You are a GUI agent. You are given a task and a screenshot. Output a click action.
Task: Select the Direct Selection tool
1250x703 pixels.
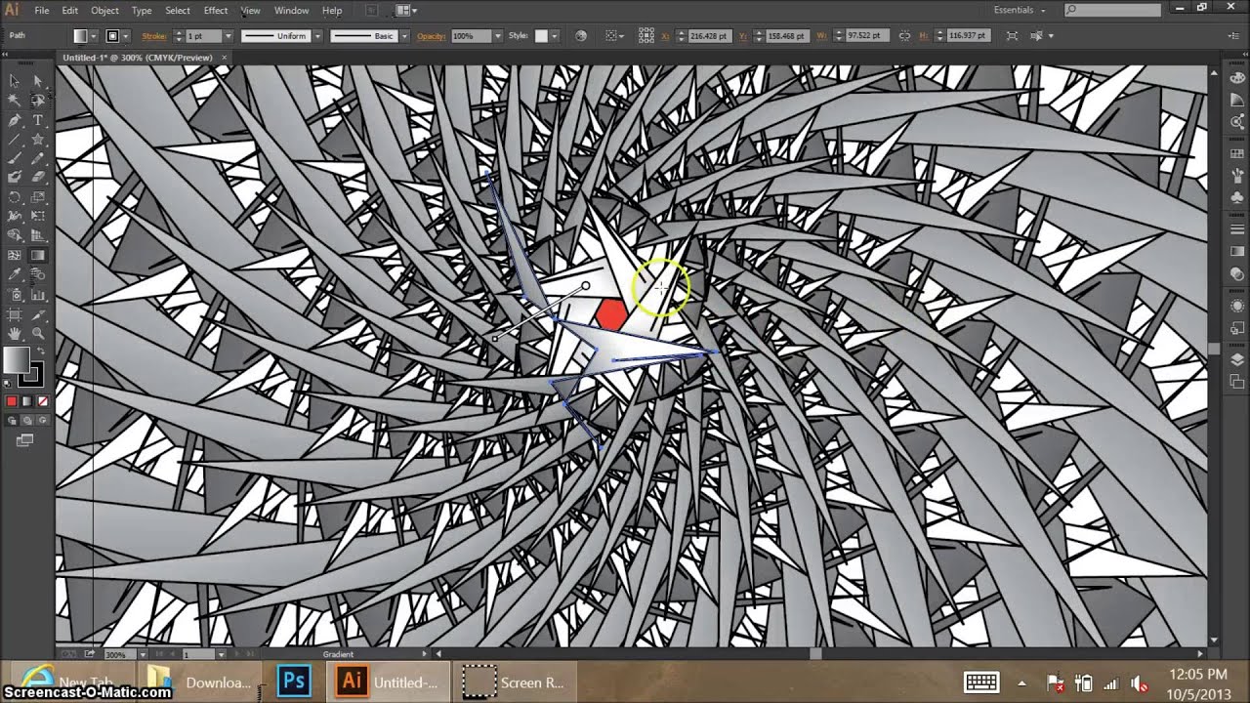[x=38, y=81]
